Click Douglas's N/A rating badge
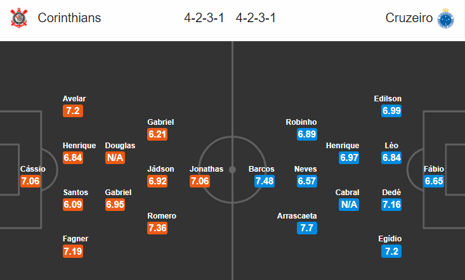465x280 pixels. tap(115, 158)
